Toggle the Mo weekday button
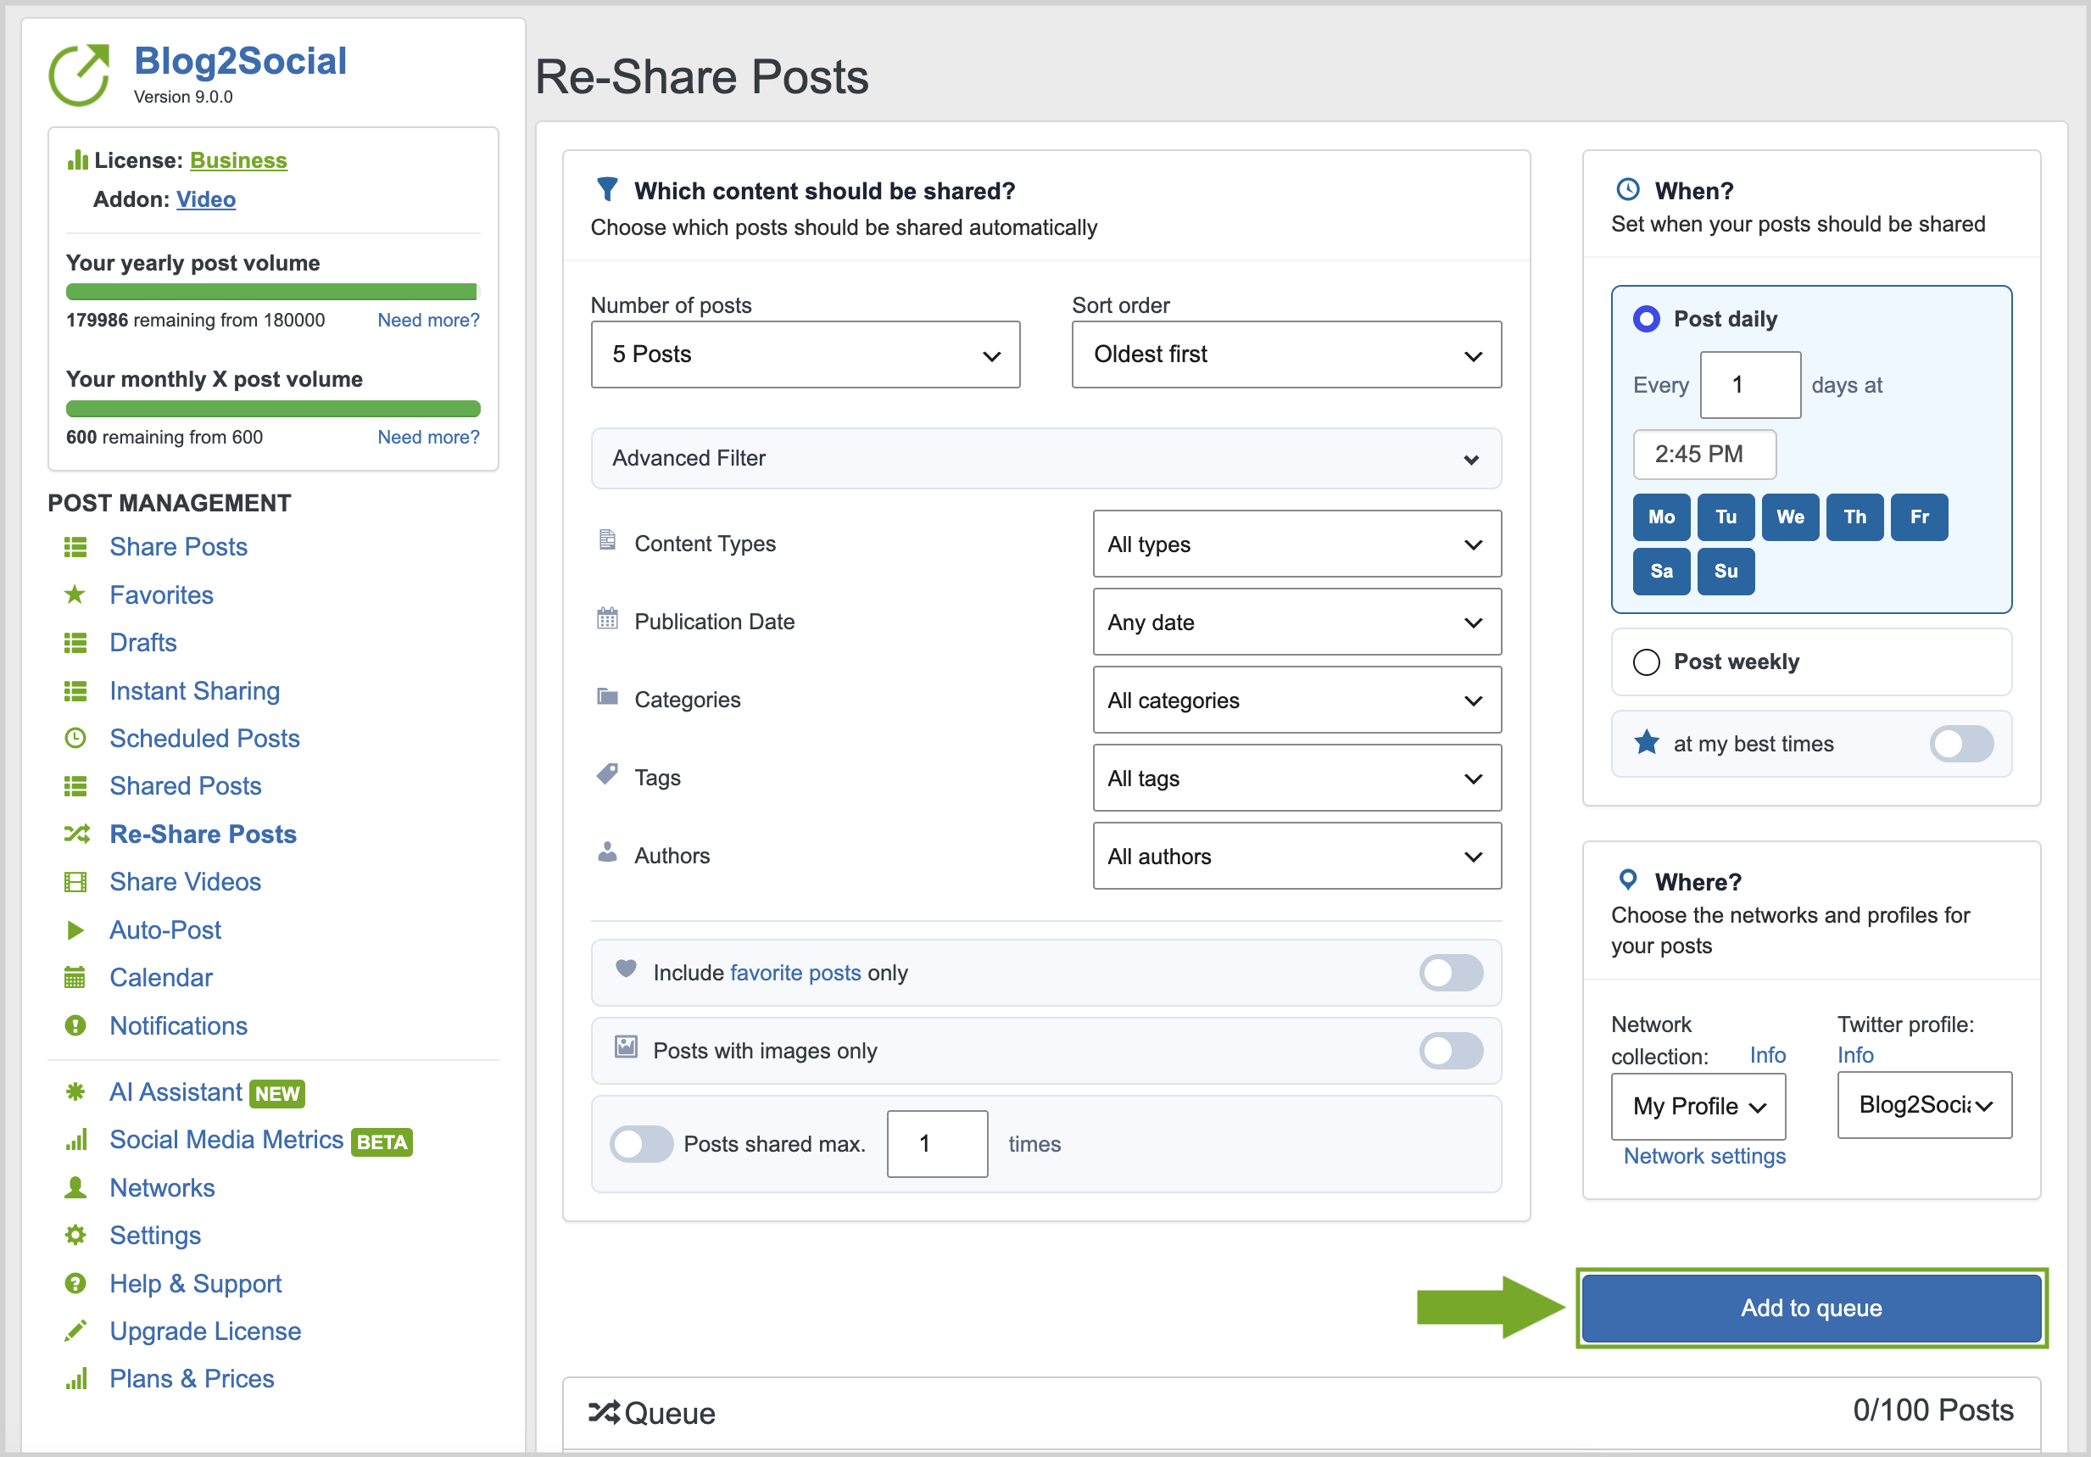 point(1662,517)
